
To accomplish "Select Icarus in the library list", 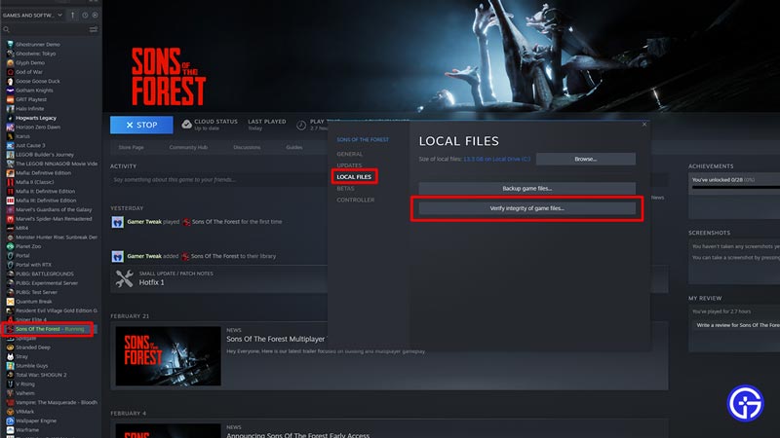I will click(x=22, y=136).
